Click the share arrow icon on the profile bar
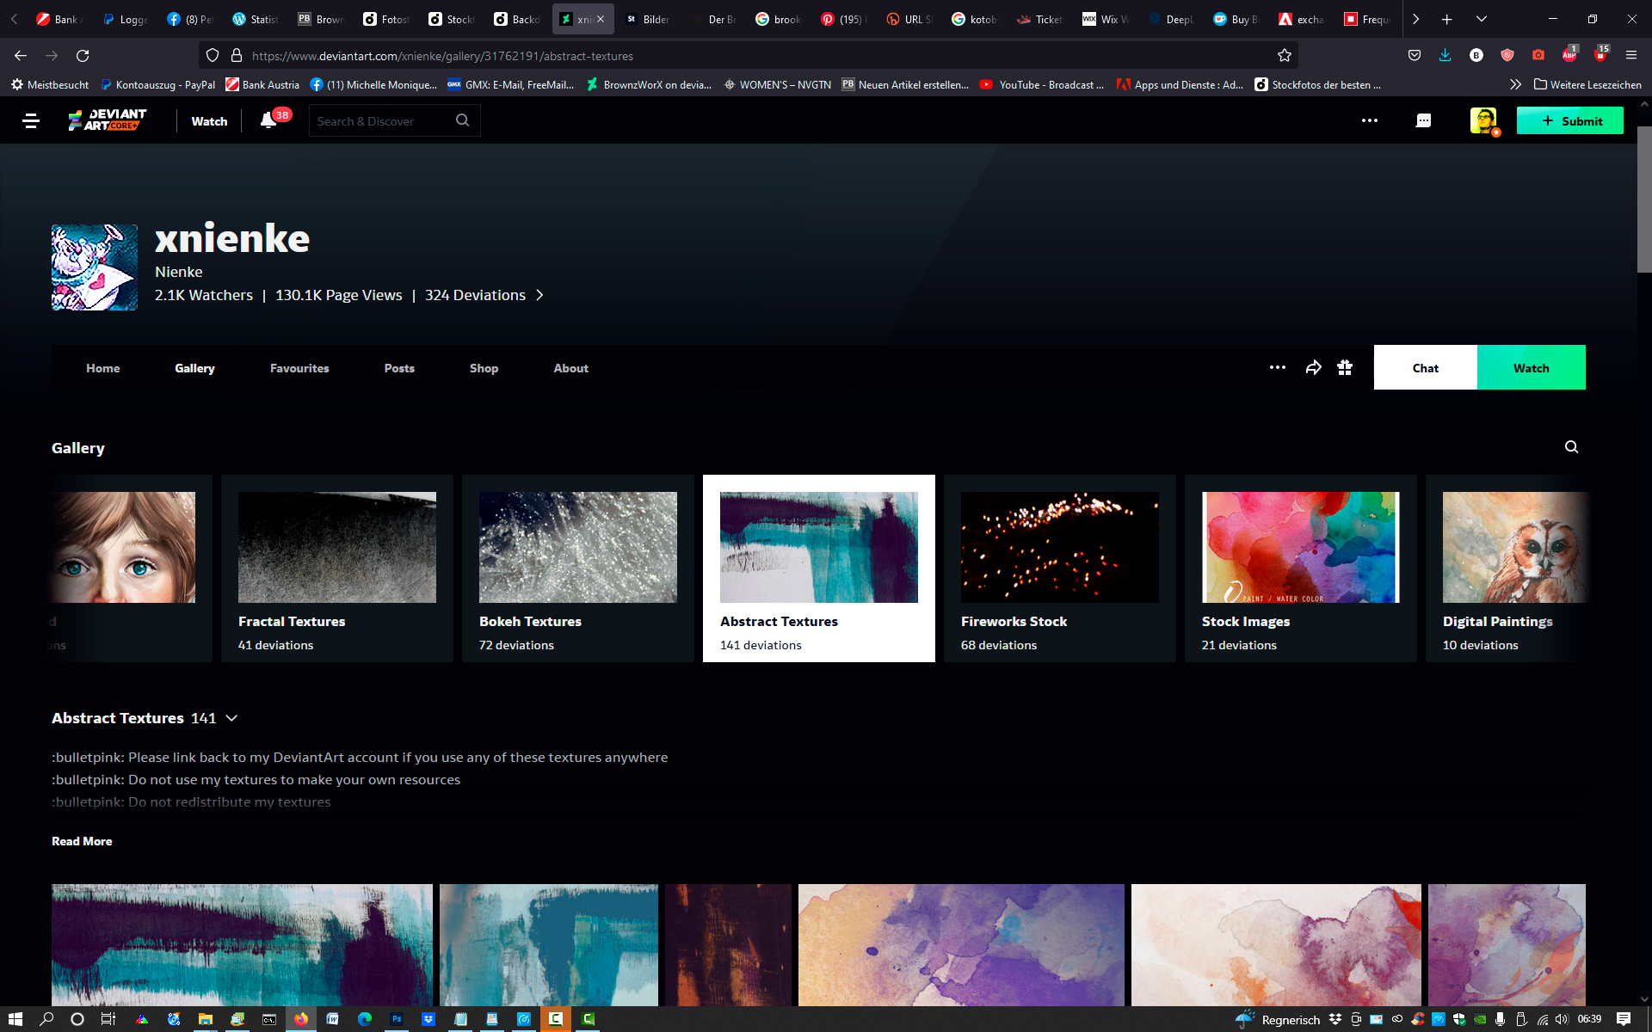 1313,368
